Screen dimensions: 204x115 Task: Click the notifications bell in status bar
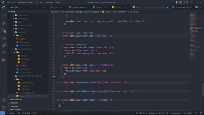[201, 113]
